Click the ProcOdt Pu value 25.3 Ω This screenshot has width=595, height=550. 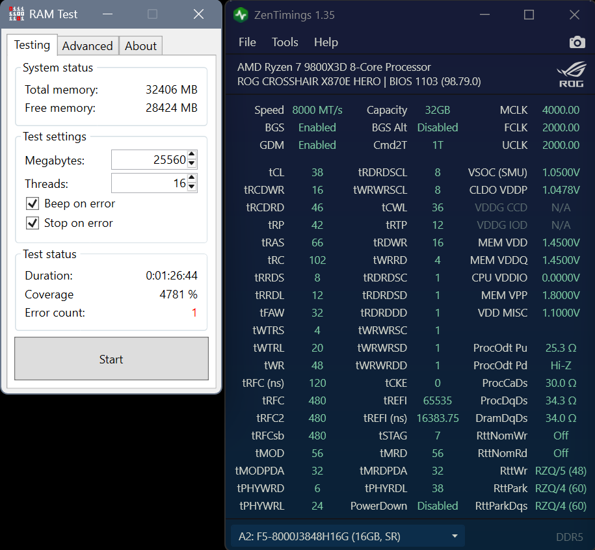click(561, 348)
